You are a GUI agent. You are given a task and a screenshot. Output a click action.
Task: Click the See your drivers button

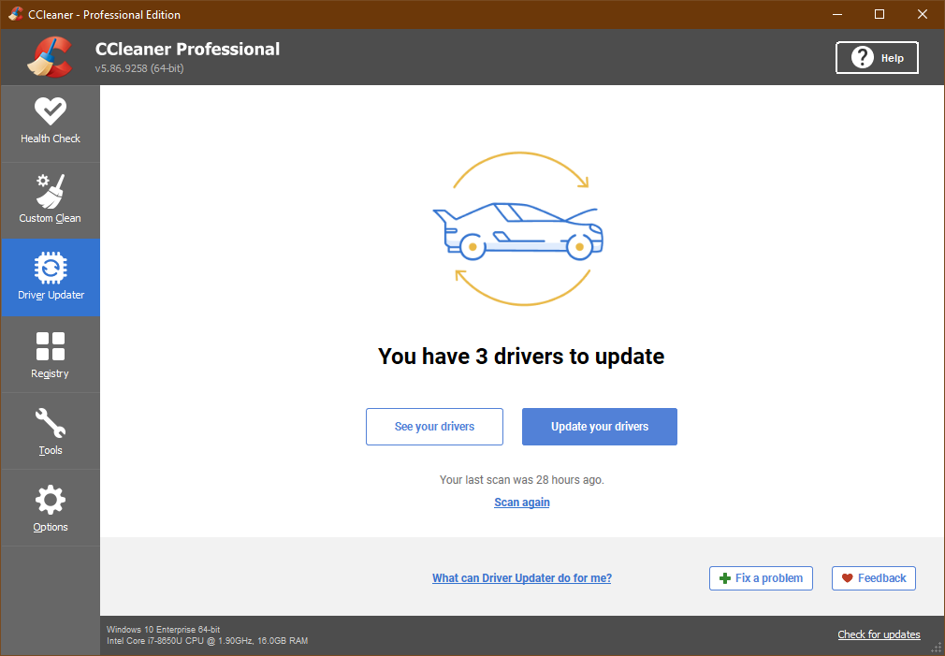pos(434,427)
